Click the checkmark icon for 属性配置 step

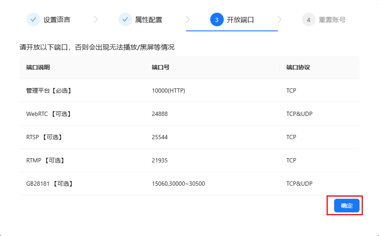click(125, 19)
